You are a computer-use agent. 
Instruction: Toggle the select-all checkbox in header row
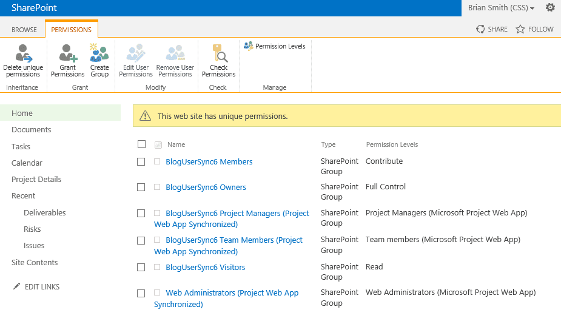pyautogui.click(x=142, y=144)
